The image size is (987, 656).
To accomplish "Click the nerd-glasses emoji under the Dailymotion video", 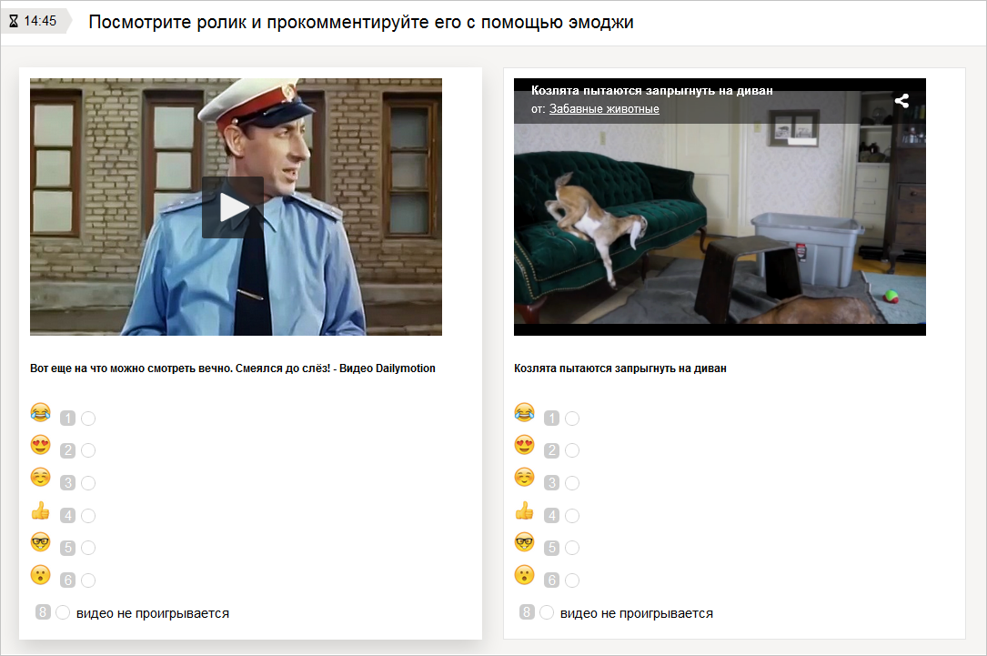I will tap(40, 542).
